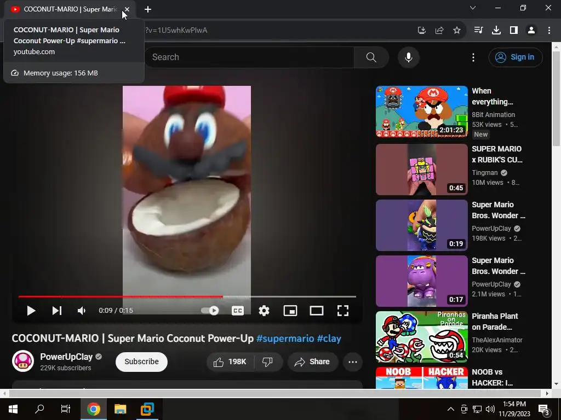Open system volume tray icon
Viewport: 561px width, 420px height.
(490, 409)
